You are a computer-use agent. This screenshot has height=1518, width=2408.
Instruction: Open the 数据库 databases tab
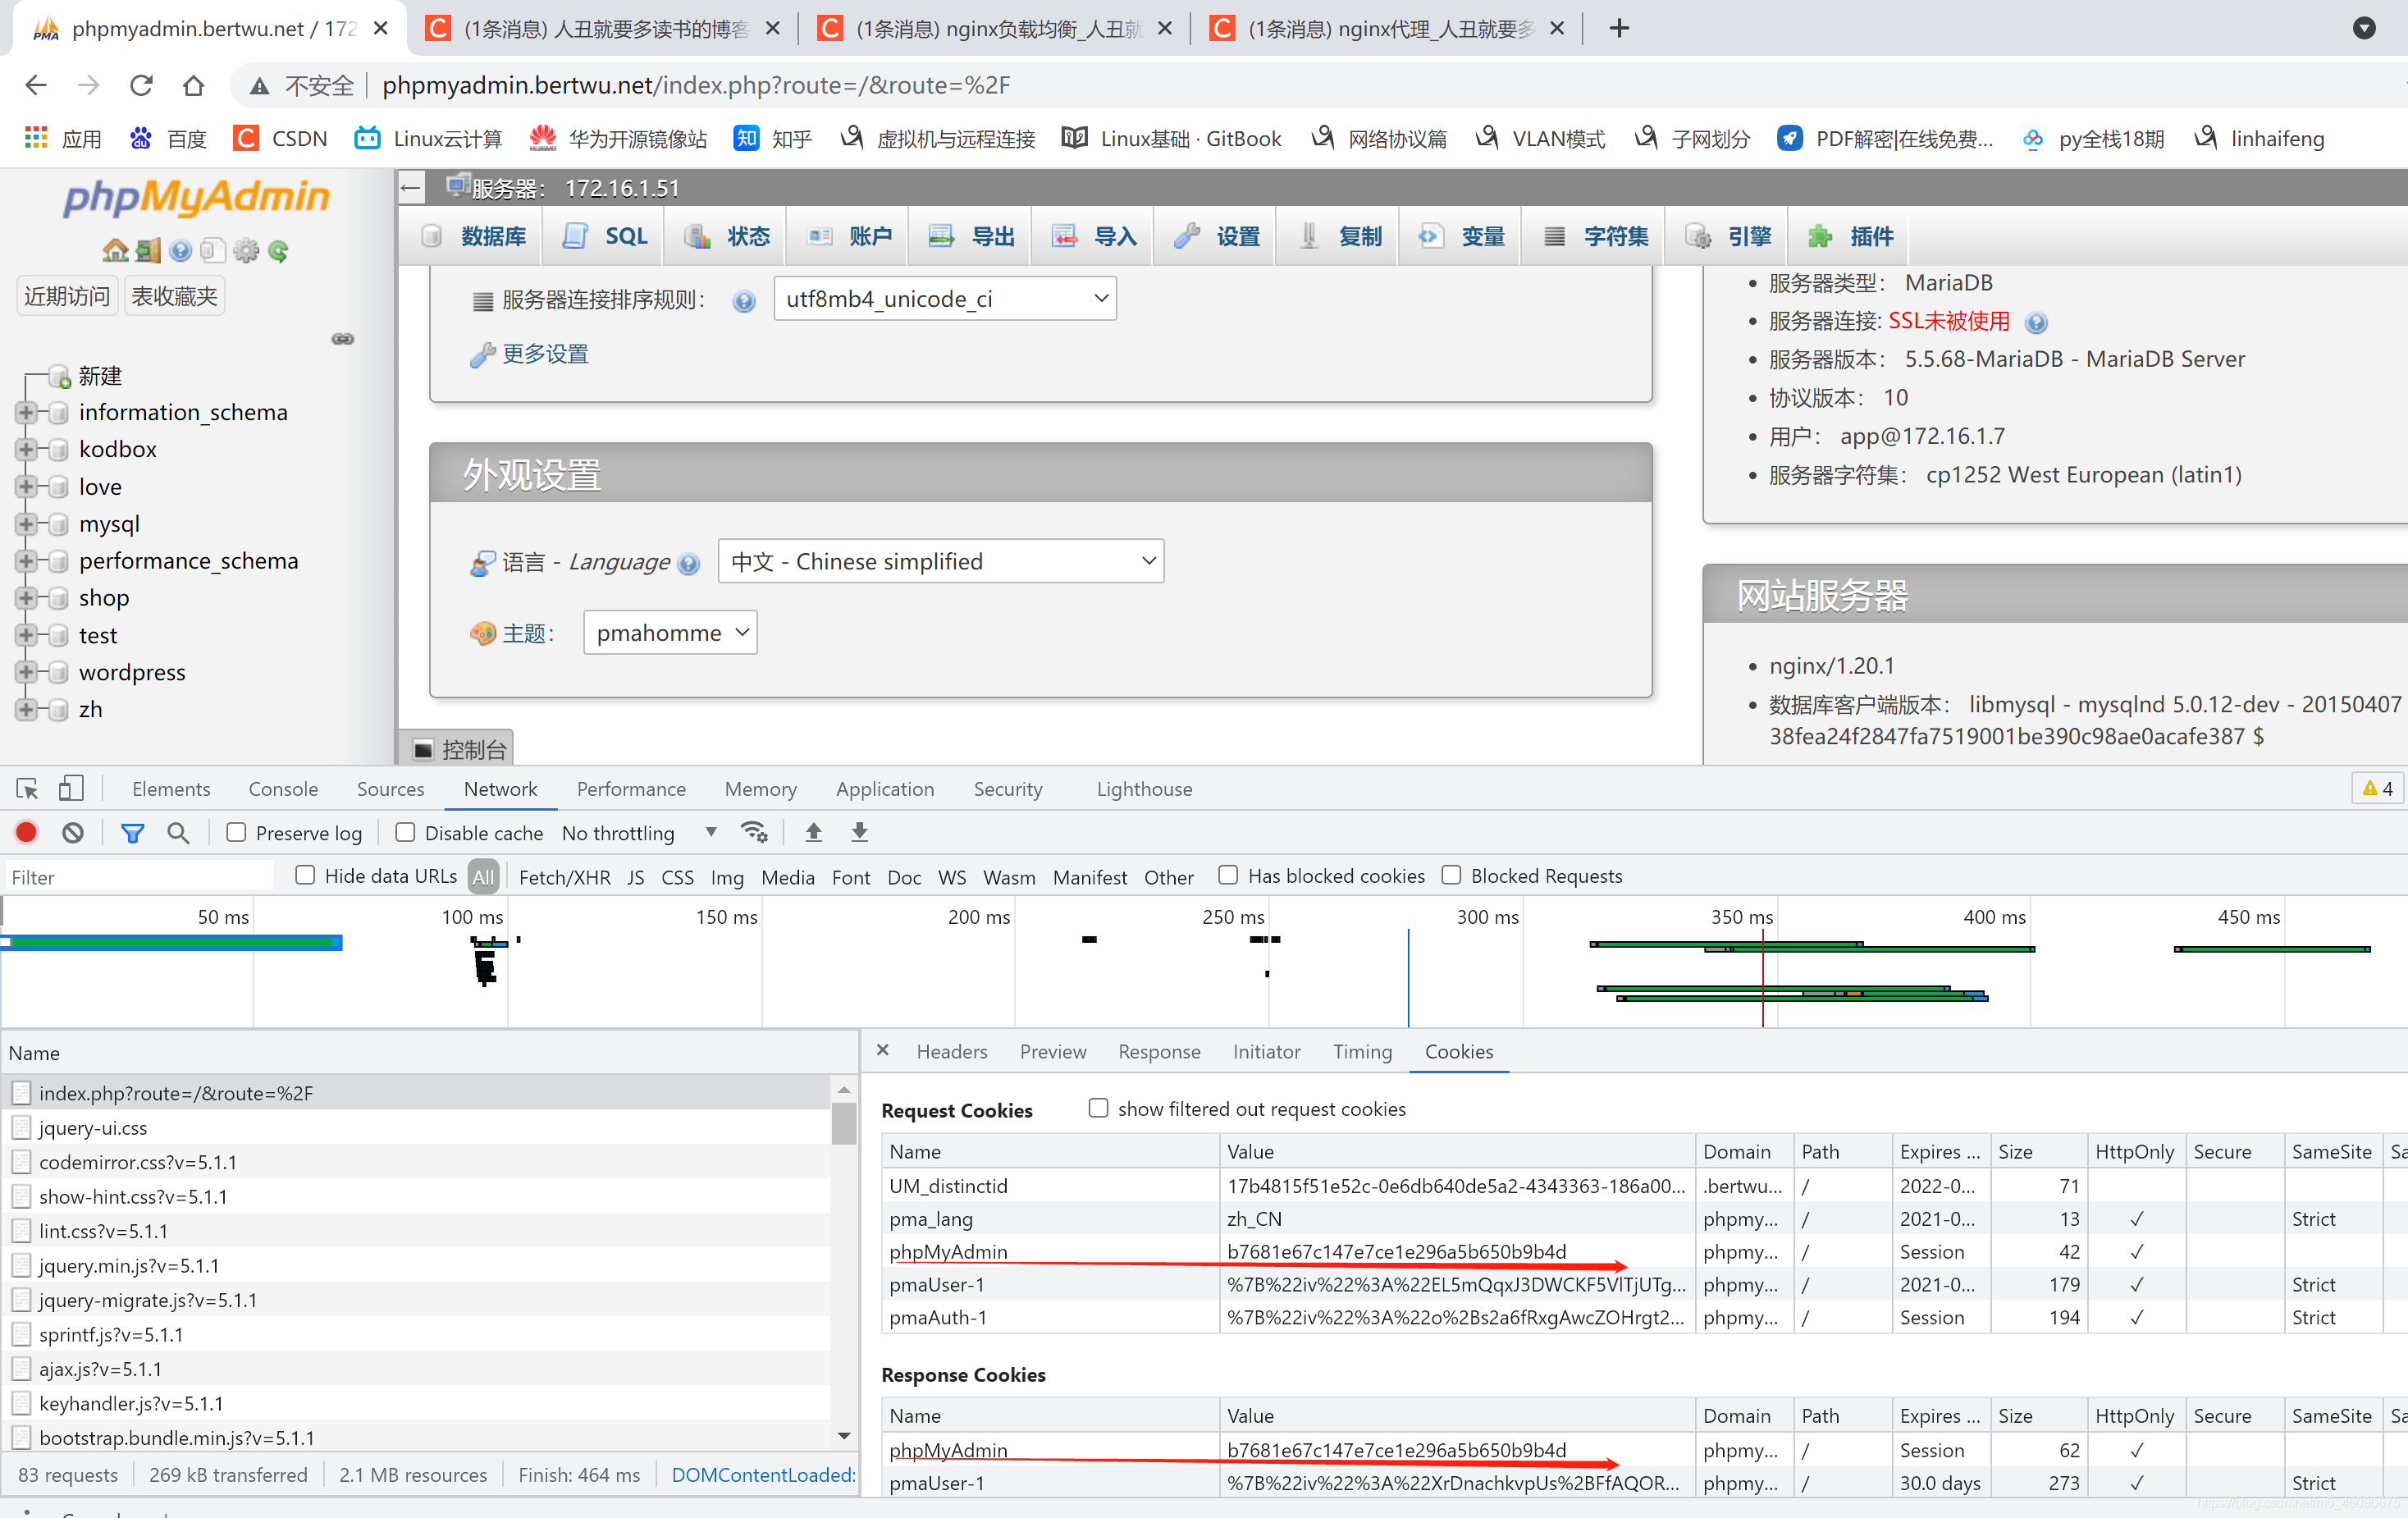(472, 237)
